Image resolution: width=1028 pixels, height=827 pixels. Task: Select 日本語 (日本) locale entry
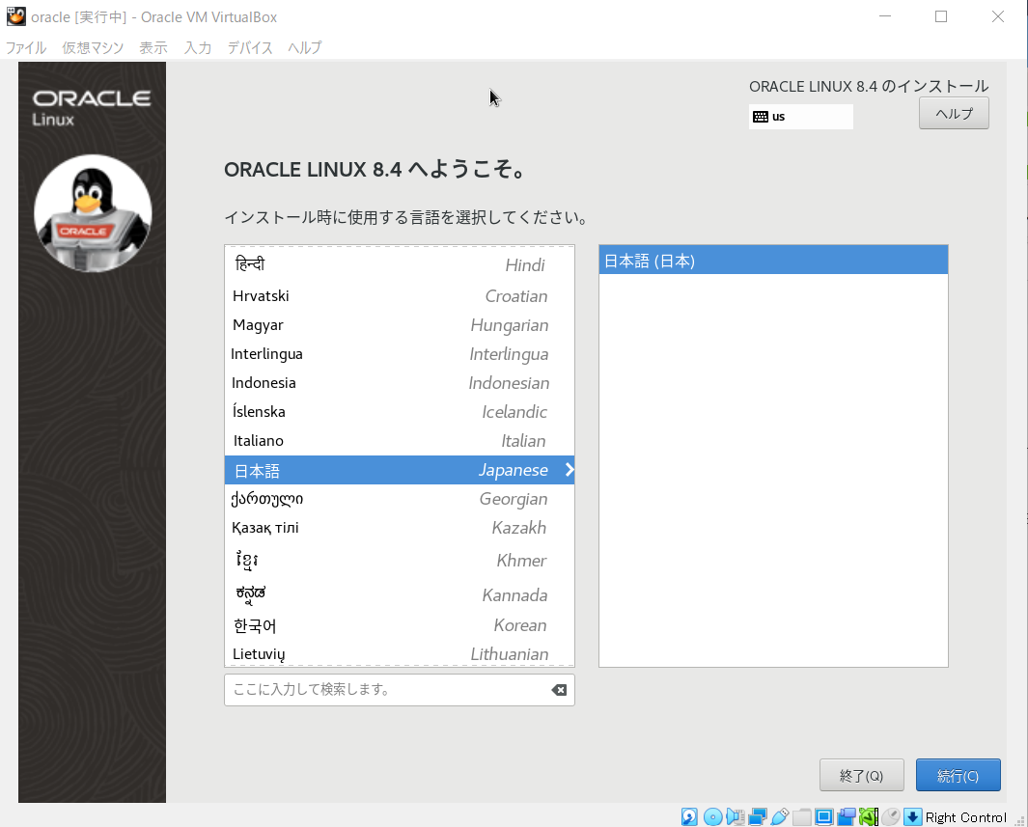[772, 259]
